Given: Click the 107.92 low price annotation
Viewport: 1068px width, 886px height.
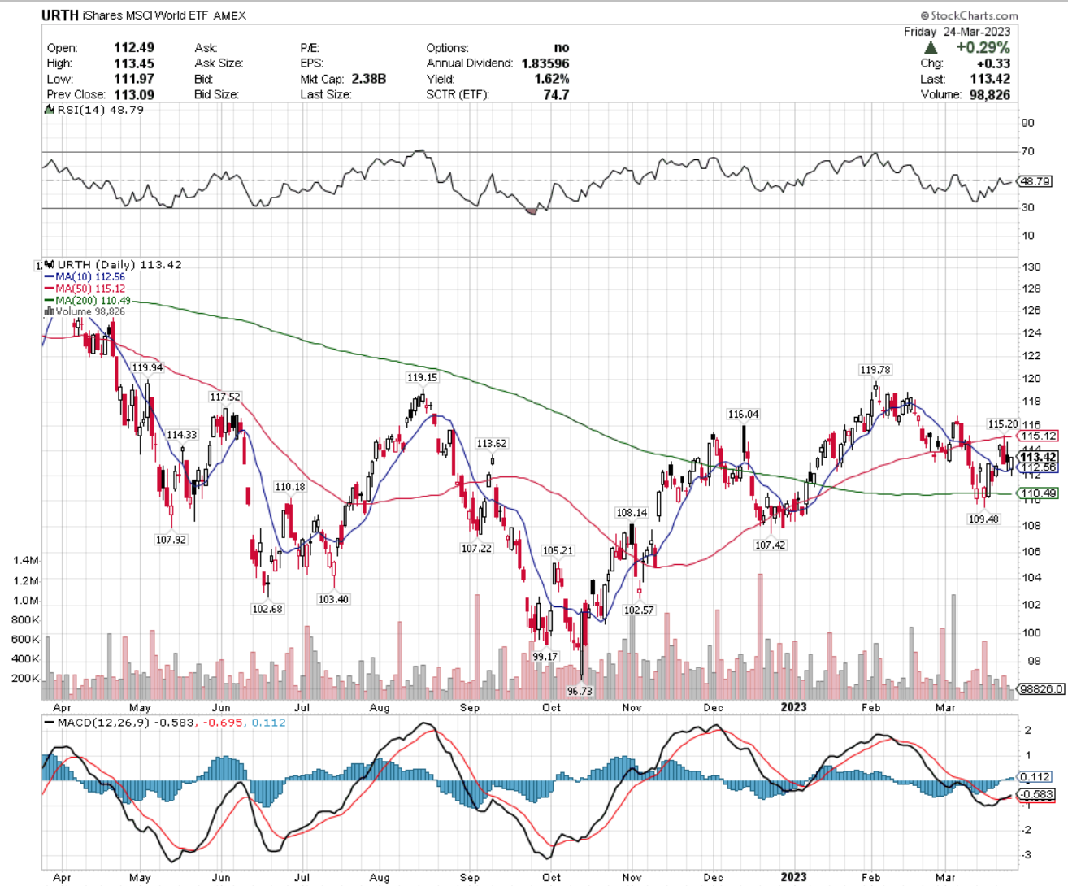Looking at the screenshot, I should click(x=171, y=539).
